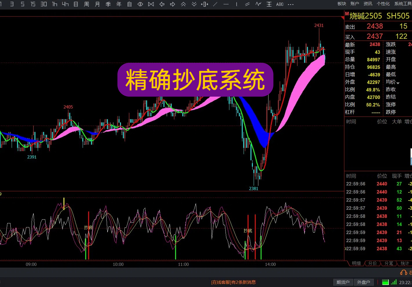412x287 pixels.
Task: Select the 3-minute chart period
Action: [x=12, y=4]
